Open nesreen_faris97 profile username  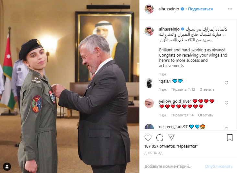(173, 126)
